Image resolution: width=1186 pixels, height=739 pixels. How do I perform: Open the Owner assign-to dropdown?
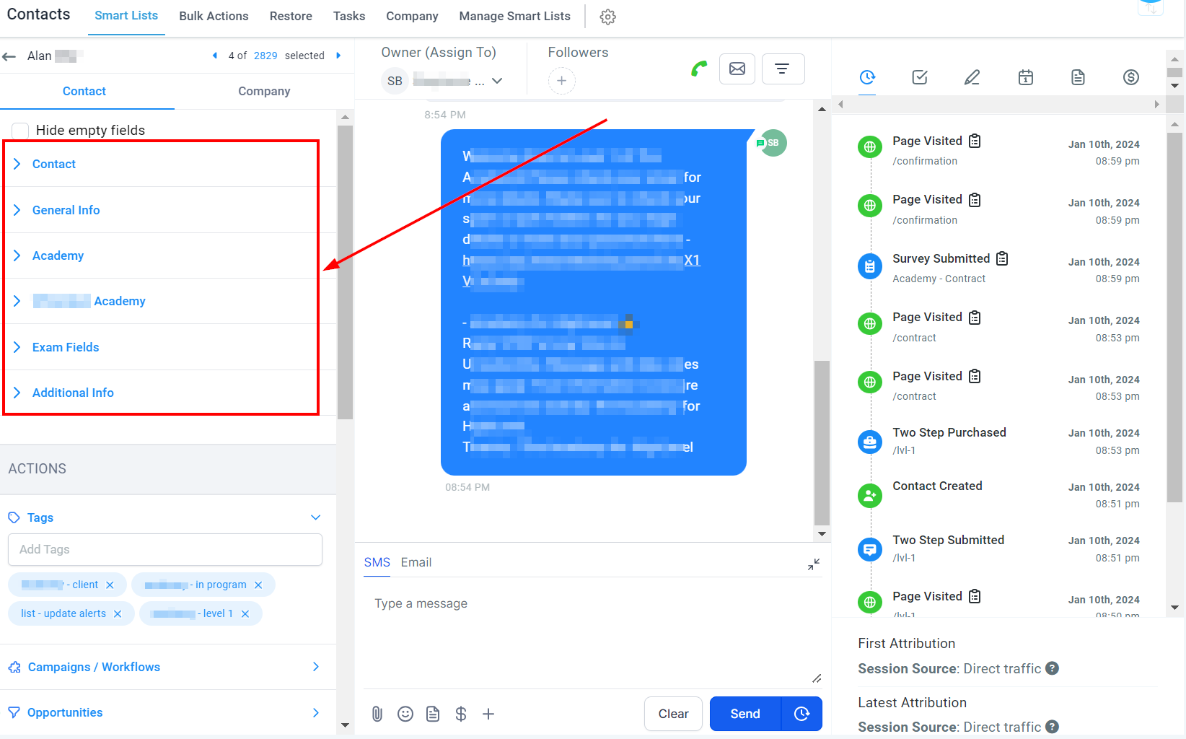pyautogui.click(x=497, y=81)
